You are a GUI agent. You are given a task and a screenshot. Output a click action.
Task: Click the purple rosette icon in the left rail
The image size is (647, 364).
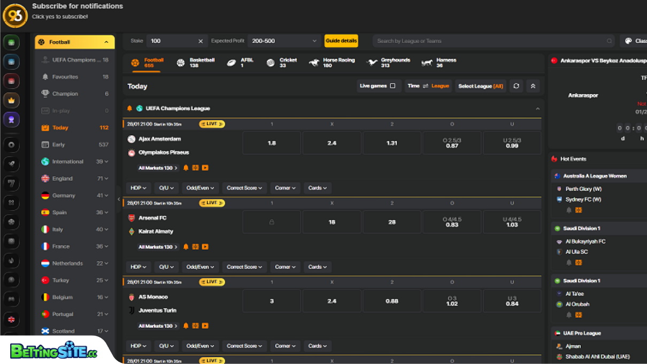12,119
